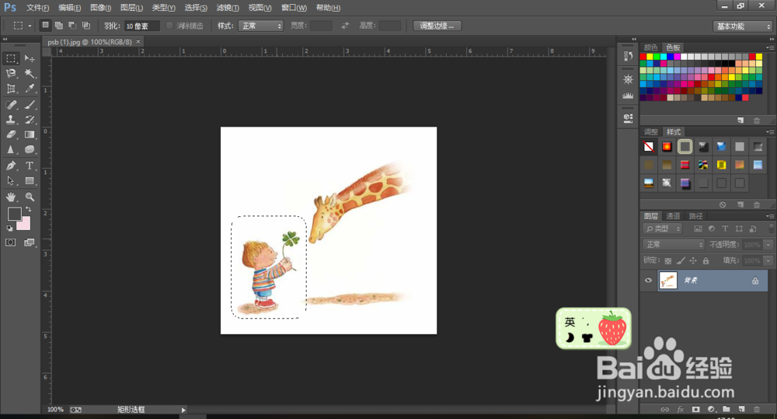
Task: Toggle lock image pixels brush icon
Action: (x=681, y=261)
